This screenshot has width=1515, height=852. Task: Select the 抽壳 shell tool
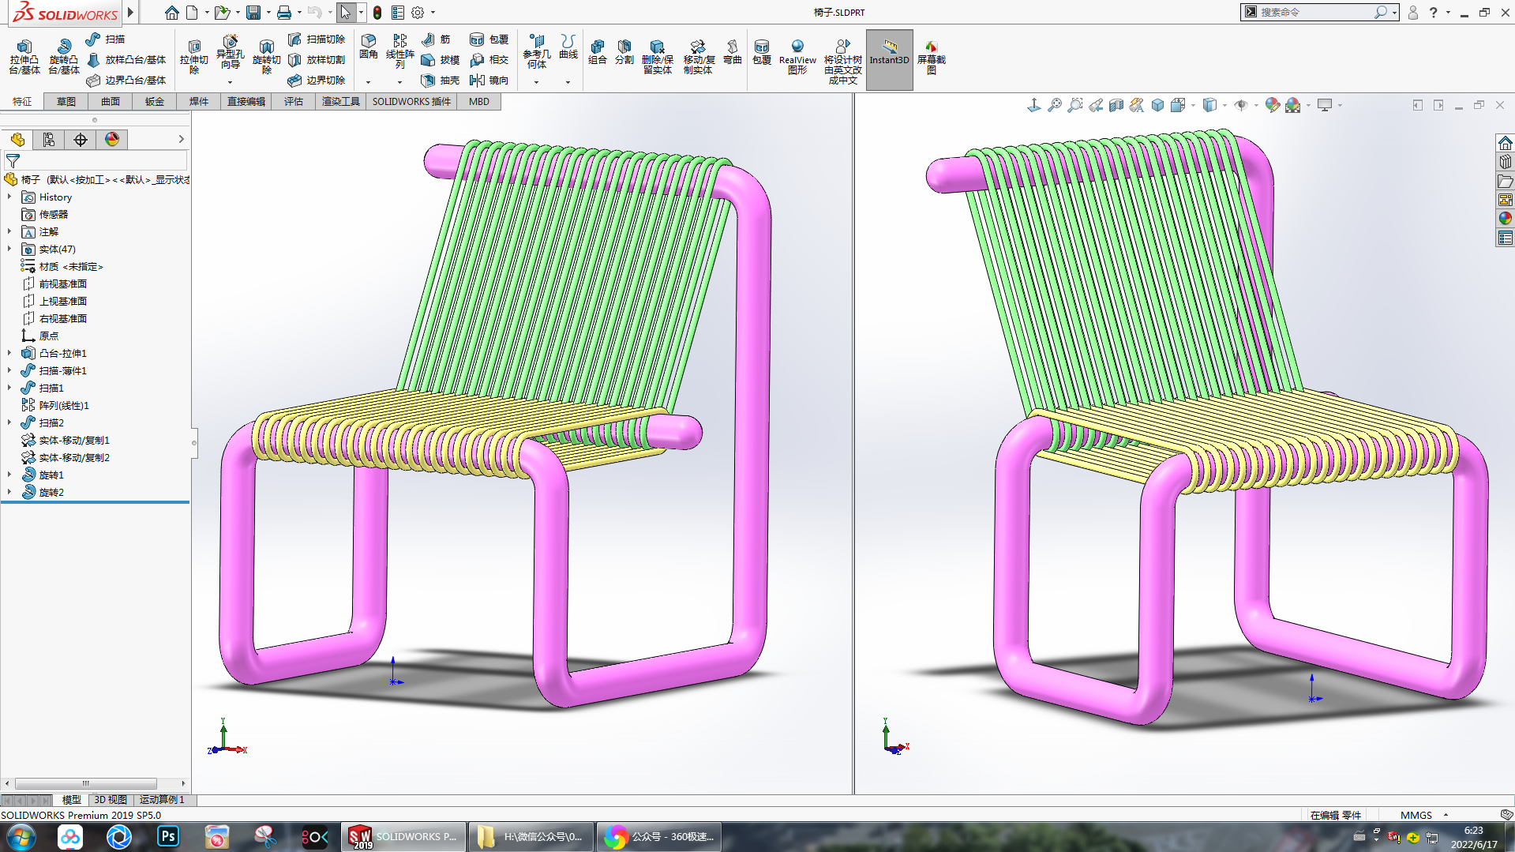click(441, 80)
